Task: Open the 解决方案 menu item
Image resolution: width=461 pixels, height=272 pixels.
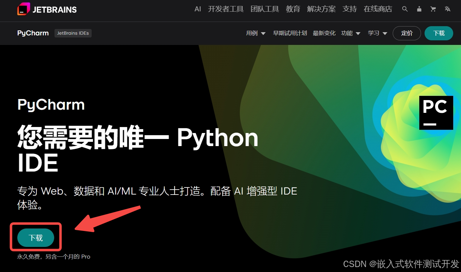Action: (321, 9)
